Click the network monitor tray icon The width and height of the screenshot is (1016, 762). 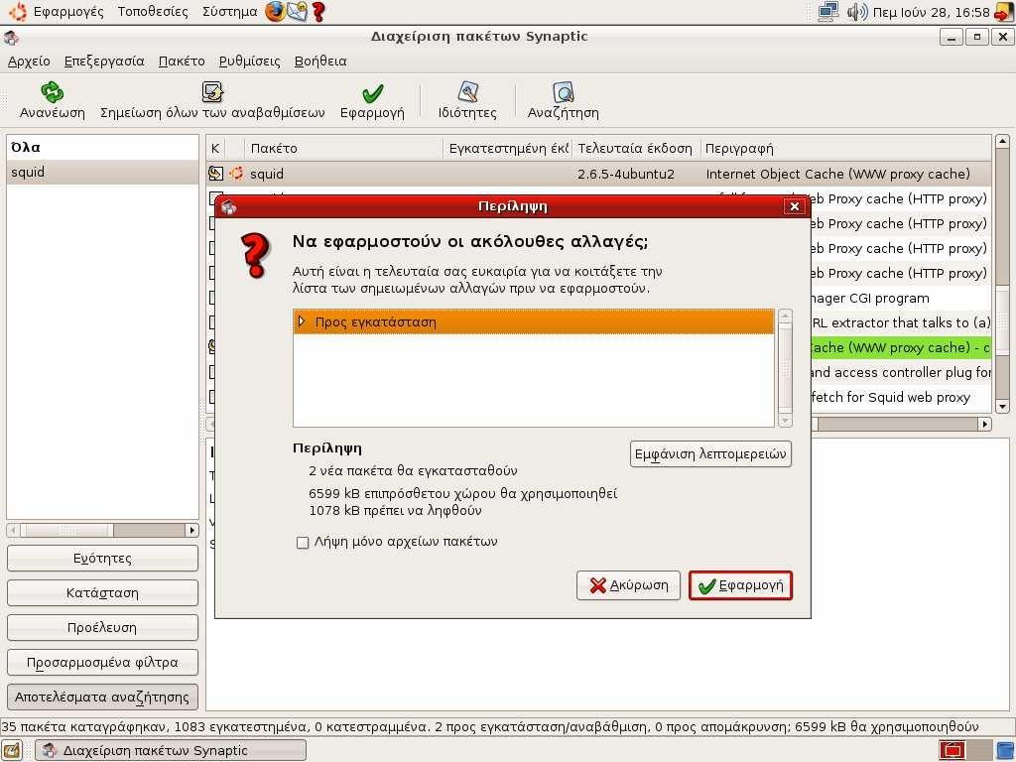(828, 12)
